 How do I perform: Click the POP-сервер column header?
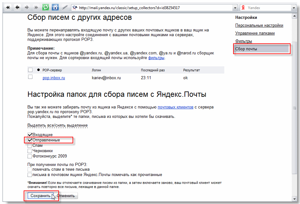(x=52, y=70)
